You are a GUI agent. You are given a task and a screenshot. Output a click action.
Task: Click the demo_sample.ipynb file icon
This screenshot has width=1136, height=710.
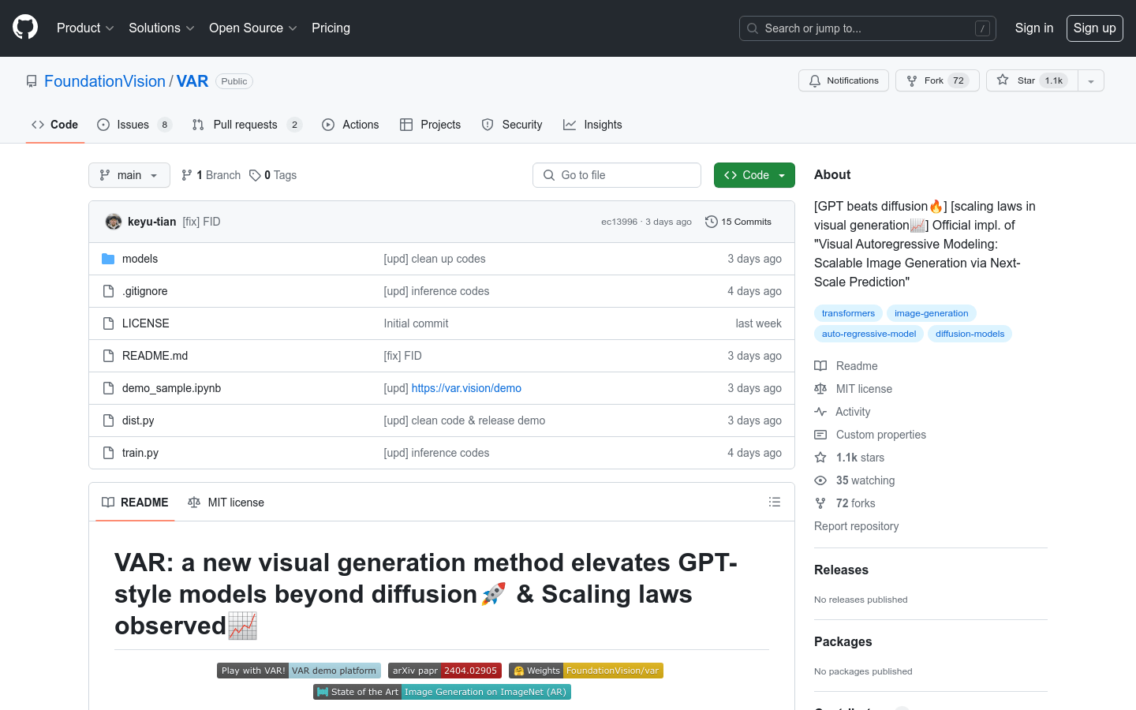tap(108, 388)
